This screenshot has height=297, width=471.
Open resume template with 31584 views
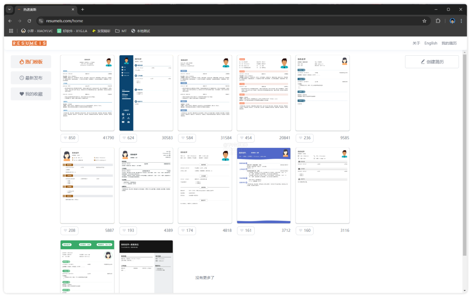[x=205, y=93]
